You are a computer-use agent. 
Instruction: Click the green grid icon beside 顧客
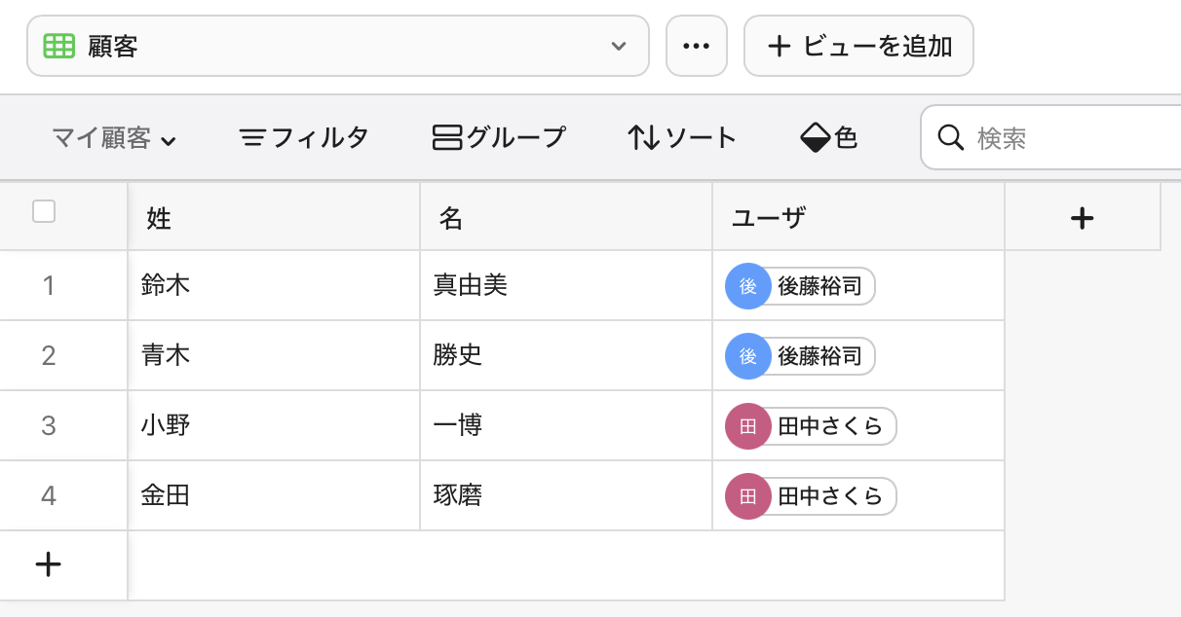pos(59,45)
